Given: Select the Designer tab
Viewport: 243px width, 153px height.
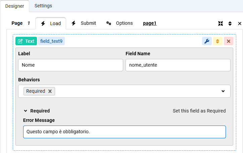Looking at the screenshot, I should (x=14, y=6).
